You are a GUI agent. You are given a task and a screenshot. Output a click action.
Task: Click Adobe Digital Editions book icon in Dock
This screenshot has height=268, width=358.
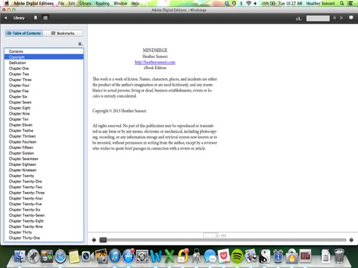pyautogui.click(x=305, y=256)
